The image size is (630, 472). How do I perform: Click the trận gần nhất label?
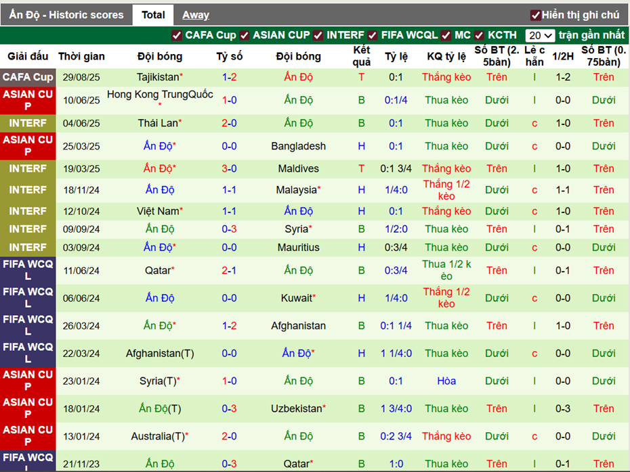591,35
